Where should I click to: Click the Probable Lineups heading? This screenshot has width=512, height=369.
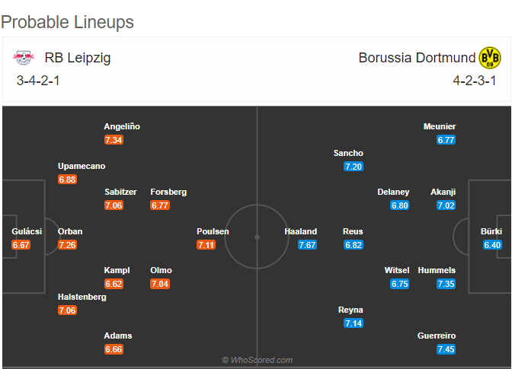67,22
